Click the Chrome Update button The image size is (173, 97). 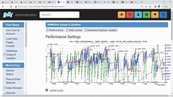[x=167, y=6]
